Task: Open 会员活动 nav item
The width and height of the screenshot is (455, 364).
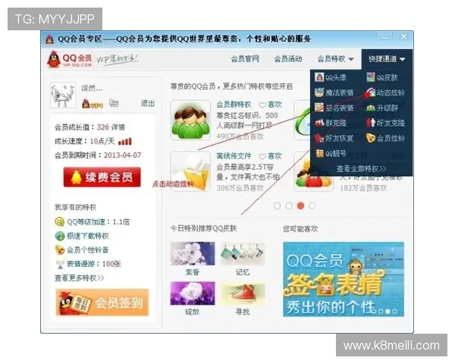Action: 288,59
